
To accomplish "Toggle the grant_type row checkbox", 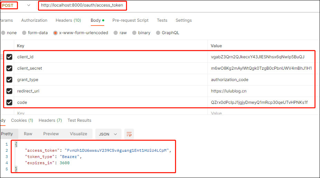I will pyautogui.click(x=9, y=80).
